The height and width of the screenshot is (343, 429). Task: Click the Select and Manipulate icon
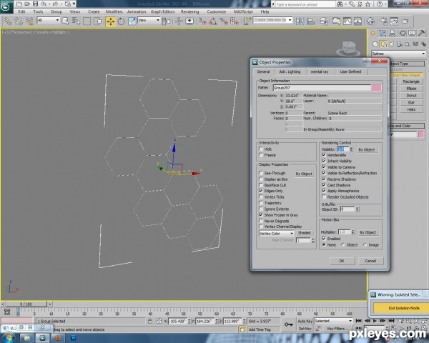[x=179, y=21]
